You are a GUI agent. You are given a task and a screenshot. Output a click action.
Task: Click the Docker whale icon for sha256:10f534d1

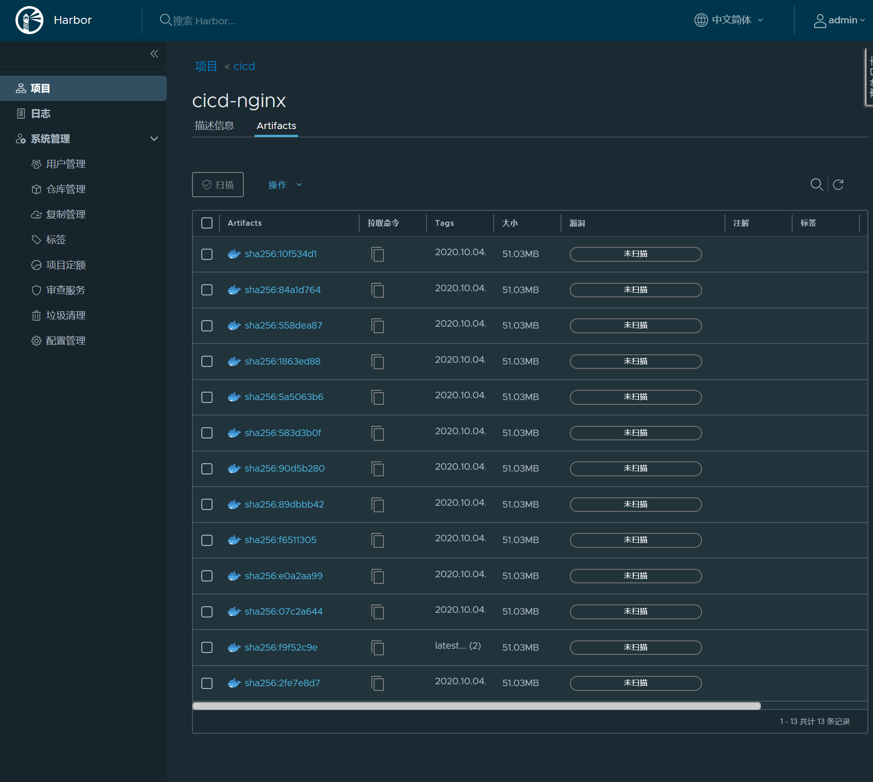(x=234, y=254)
